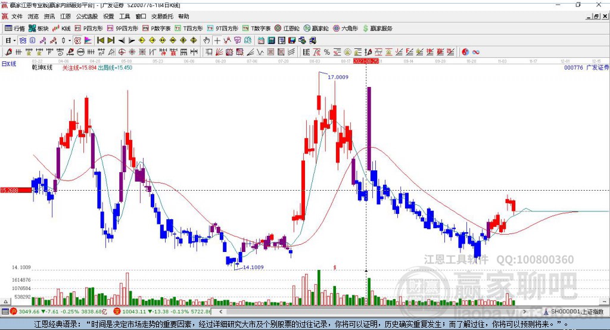This screenshot has height=330, width=610.
Task: Click the 000776 广发证券 stock label
Action: (x=586, y=68)
